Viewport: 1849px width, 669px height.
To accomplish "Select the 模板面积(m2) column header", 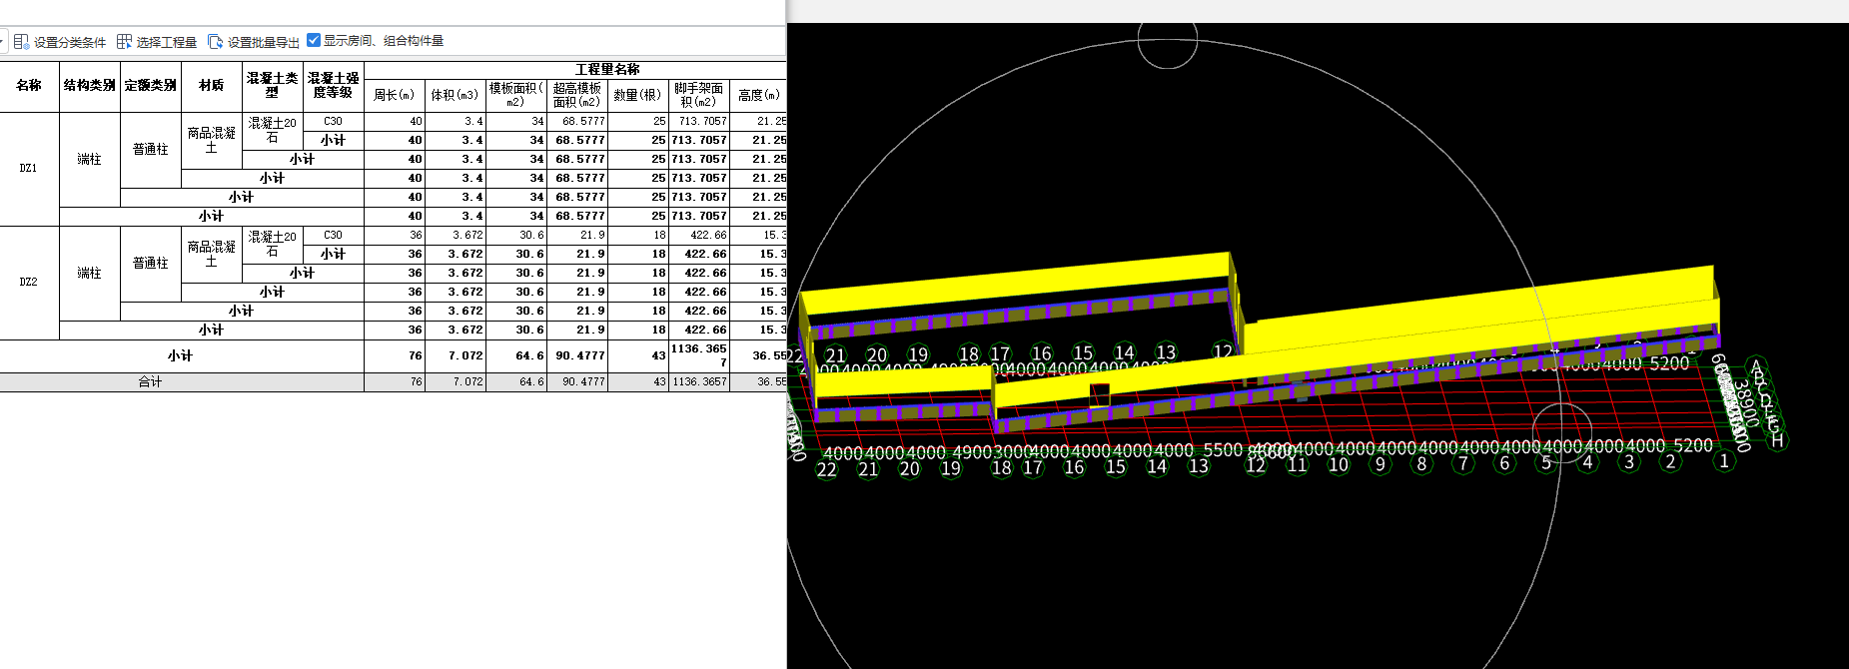I will tap(516, 96).
